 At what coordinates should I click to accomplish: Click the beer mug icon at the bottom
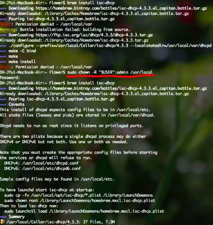coord(2,222)
